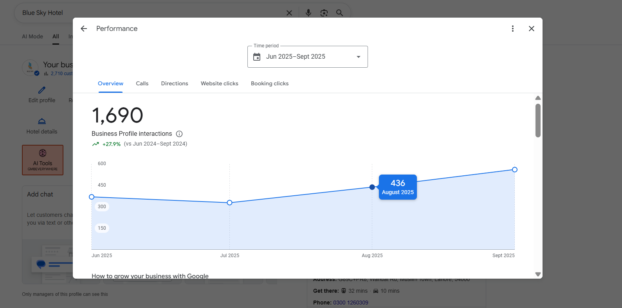Switch to the Directions tab
The width and height of the screenshot is (622, 308).
pyautogui.click(x=175, y=84)
